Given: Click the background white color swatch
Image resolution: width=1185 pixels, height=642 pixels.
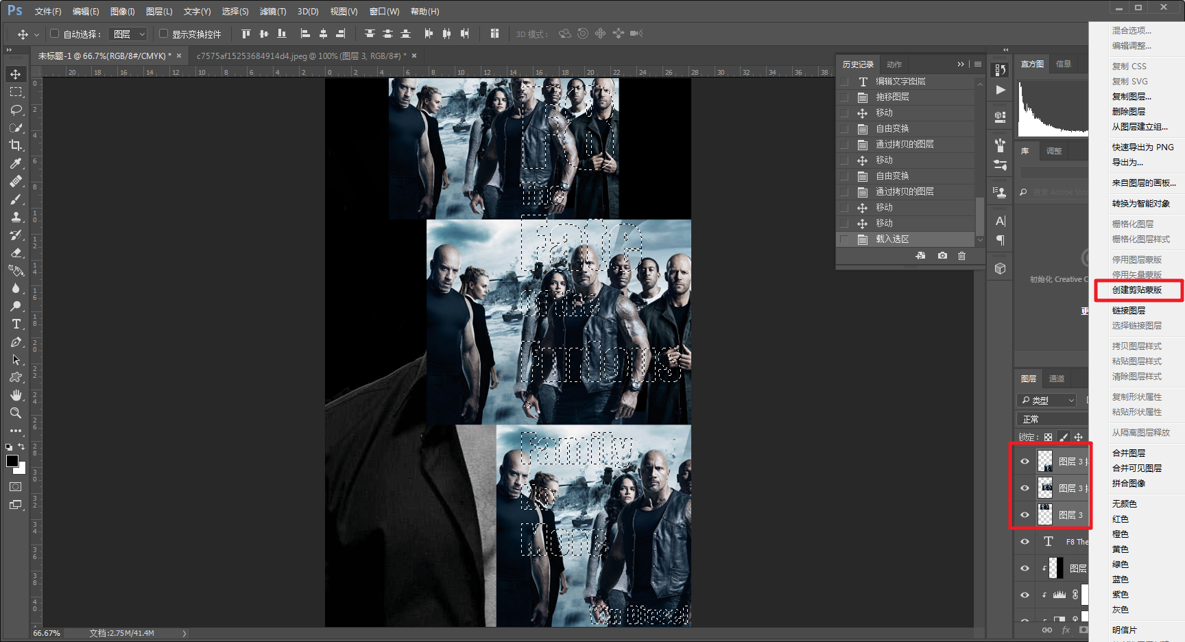Looking at the screenshot, I should (x=21, y=469).
